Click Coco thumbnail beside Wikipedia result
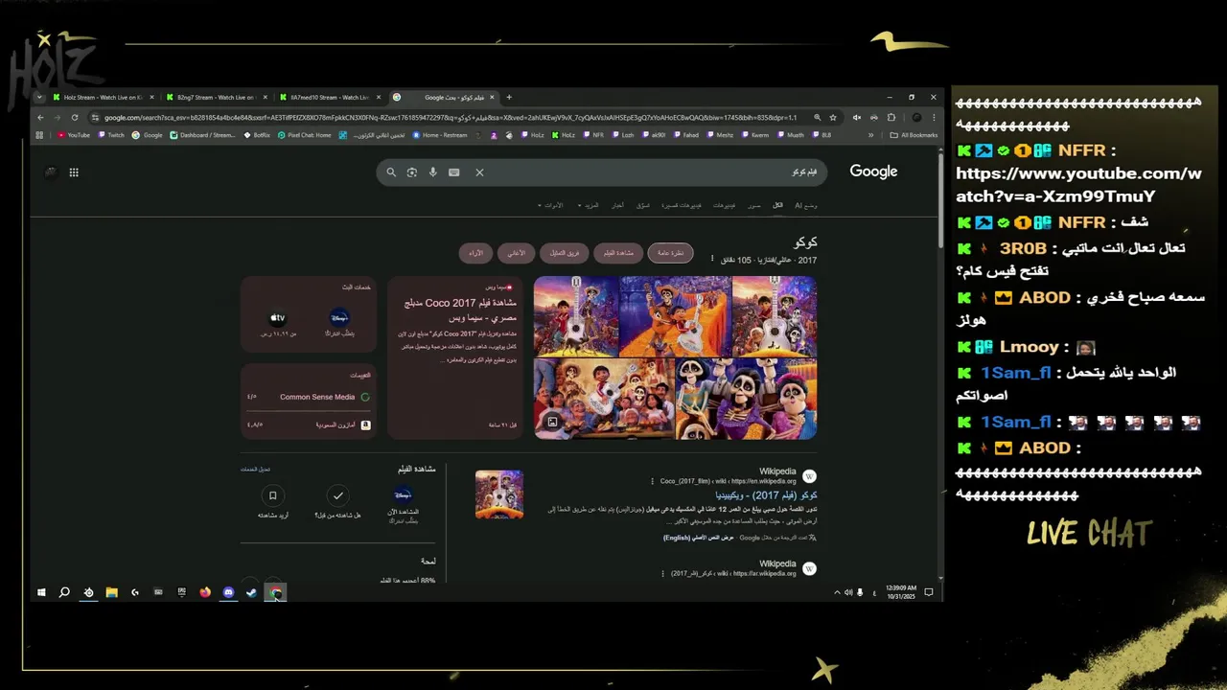This screenshot has width=1227, height=690. tap(499, 494)
